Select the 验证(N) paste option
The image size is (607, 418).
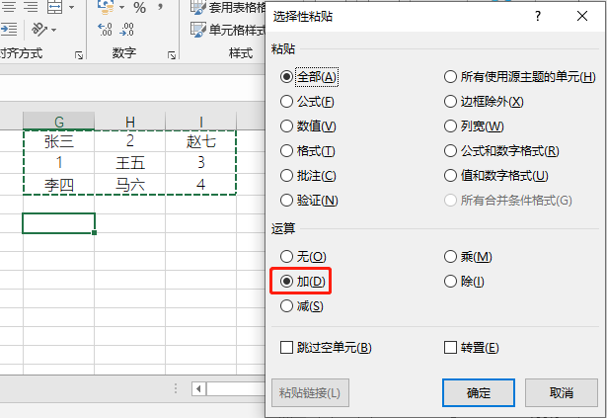(x=309, y=201)
